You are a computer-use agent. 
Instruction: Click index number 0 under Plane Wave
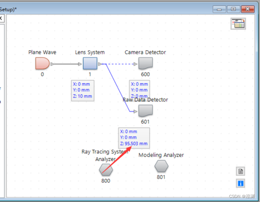(42, 75)
